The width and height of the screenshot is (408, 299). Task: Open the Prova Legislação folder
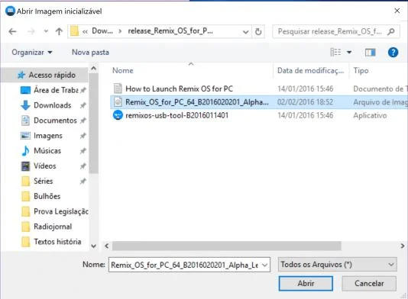tap(61, 211)
